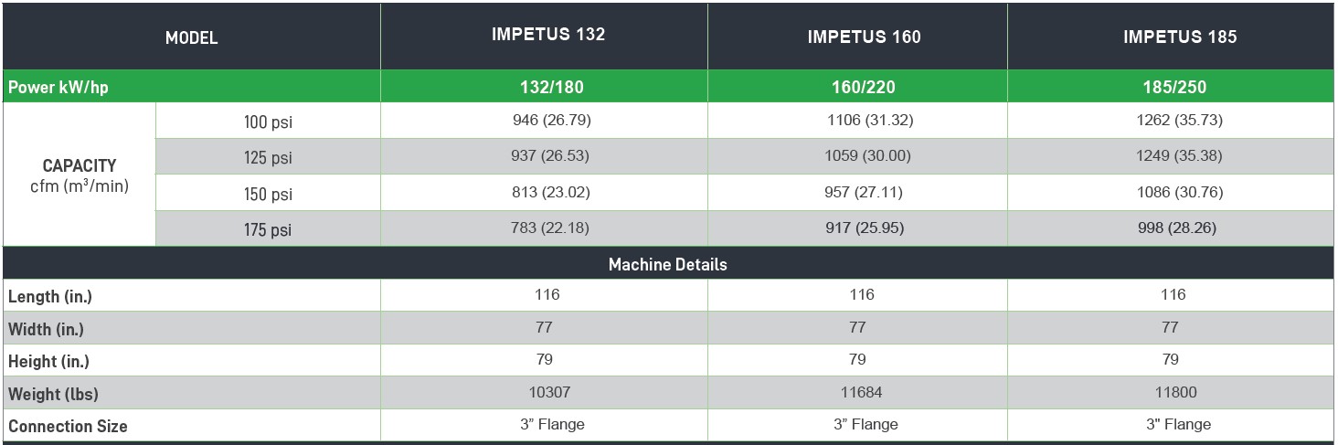Click the 11800 weight value
Viewport: 1338px width, 445px height.
pyautogui.click(x=1174, y=392)
